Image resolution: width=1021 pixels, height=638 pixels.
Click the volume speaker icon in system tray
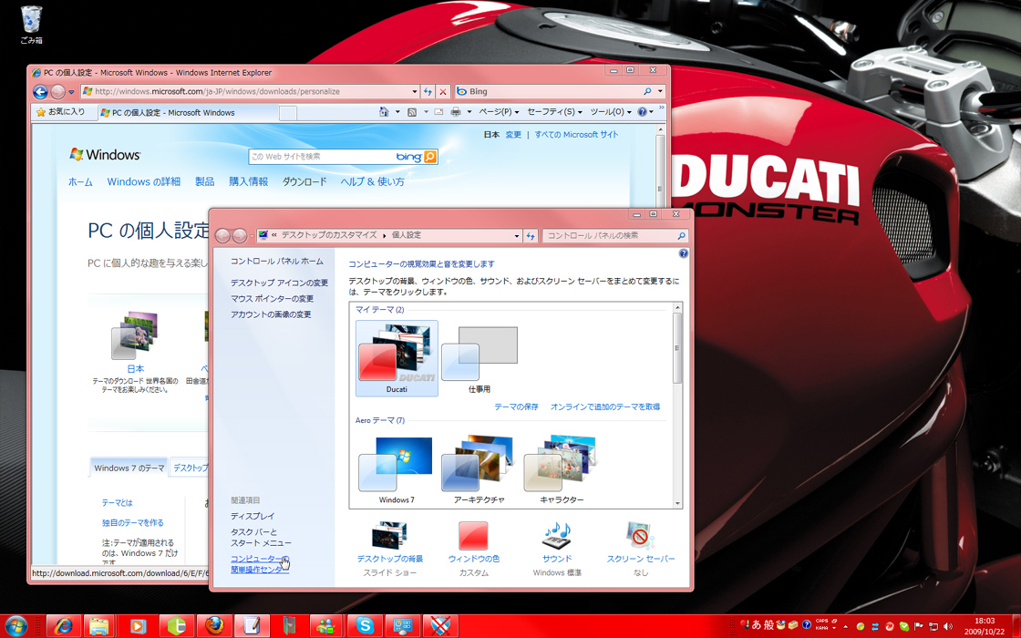947,626
